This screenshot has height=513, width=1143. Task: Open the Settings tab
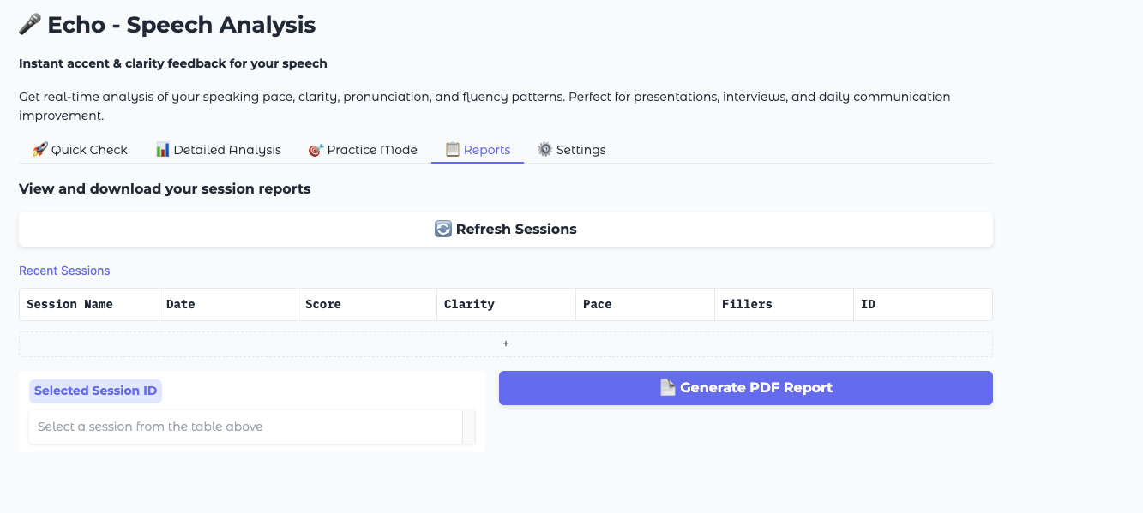572,150
